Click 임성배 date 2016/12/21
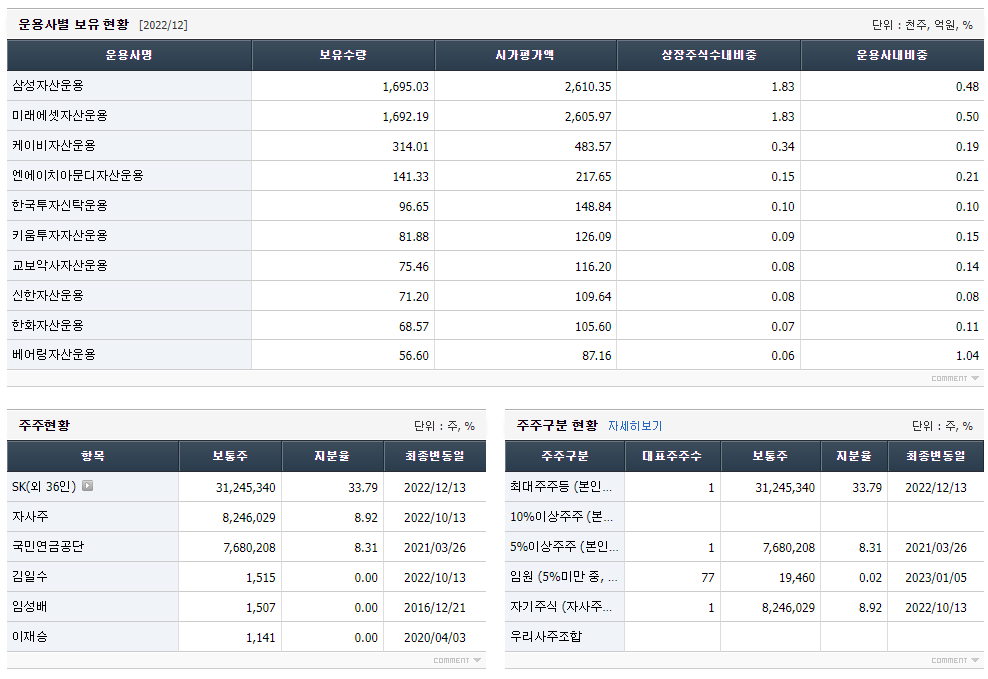This screenshot has width=988, height=679. 435,608
